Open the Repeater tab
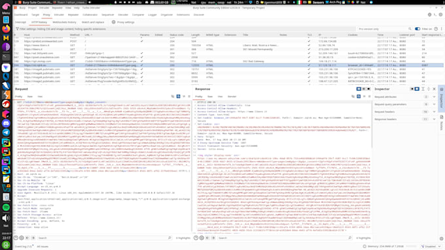 pos(73,15)
